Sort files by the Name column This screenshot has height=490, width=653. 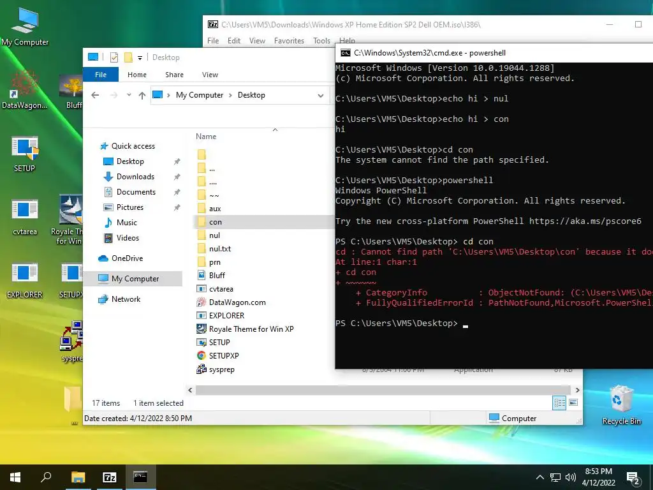click(x=206, y=137)
